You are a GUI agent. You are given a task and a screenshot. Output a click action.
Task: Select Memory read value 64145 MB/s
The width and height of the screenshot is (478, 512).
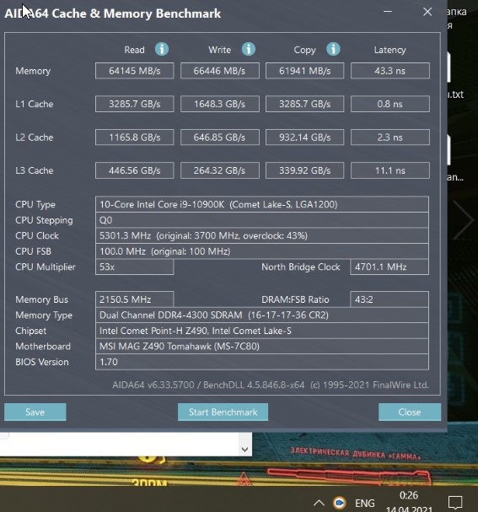134,71
